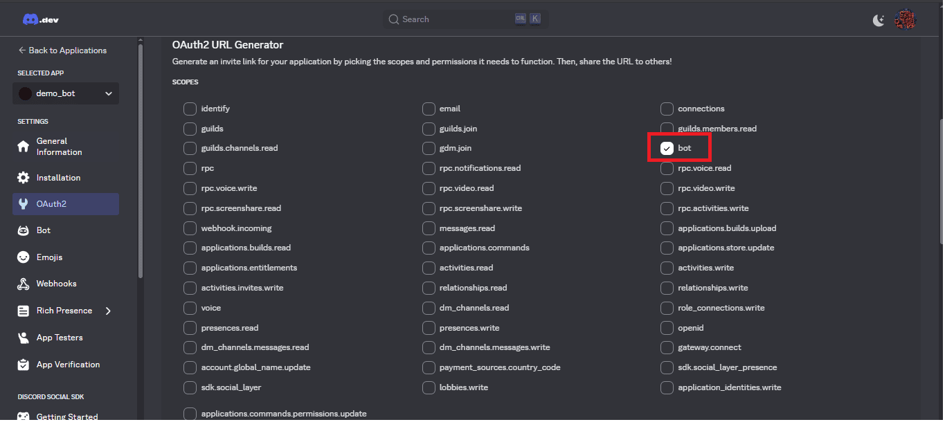Click the back arrow icon
The image size is (945, 422).
[22, 51]
